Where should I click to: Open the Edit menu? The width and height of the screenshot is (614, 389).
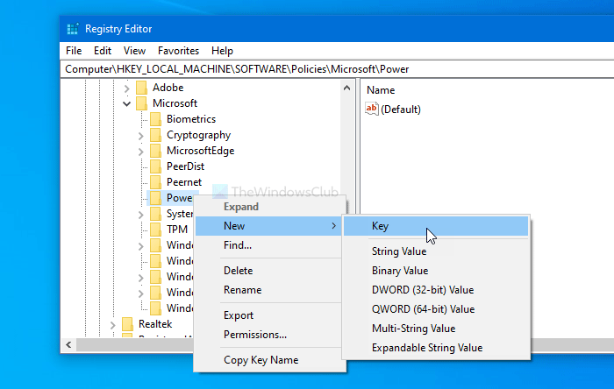tap(103, 51)
